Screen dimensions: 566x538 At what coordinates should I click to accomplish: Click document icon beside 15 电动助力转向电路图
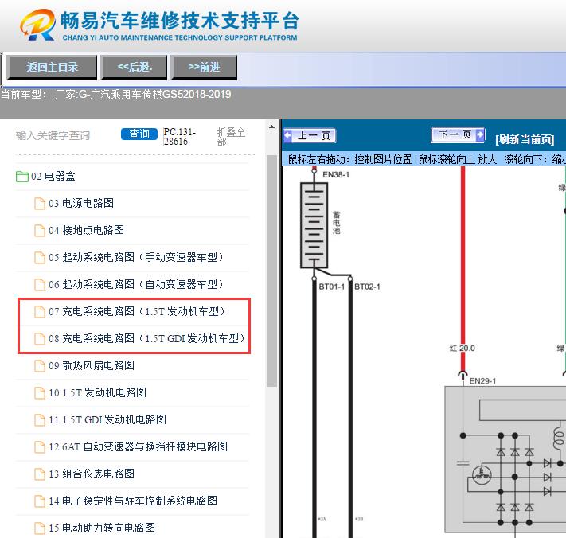(x=39, y=528)
